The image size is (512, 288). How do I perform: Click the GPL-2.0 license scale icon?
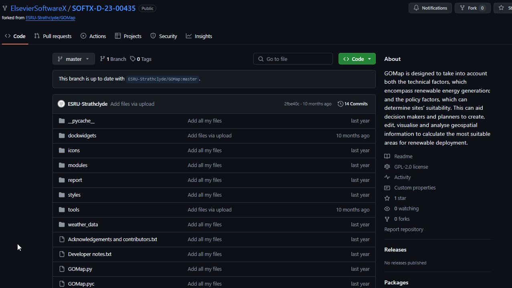pos(387,167)
